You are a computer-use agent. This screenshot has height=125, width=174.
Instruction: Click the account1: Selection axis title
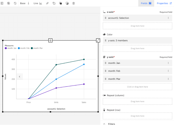click(56, 109)
